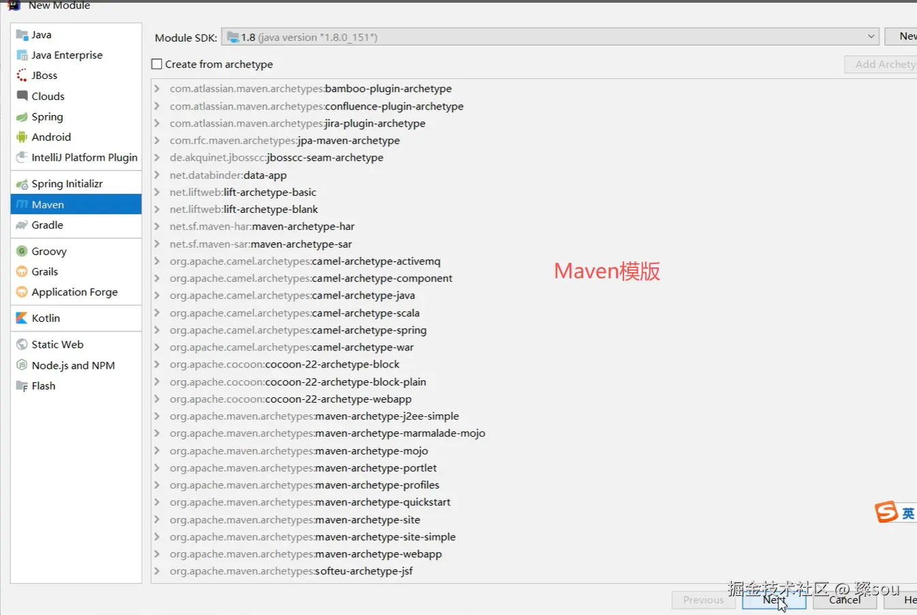This screenshot has height=615, width=917.
Task: Select maven-archetype-portlet row
Action: pos(534,467)
